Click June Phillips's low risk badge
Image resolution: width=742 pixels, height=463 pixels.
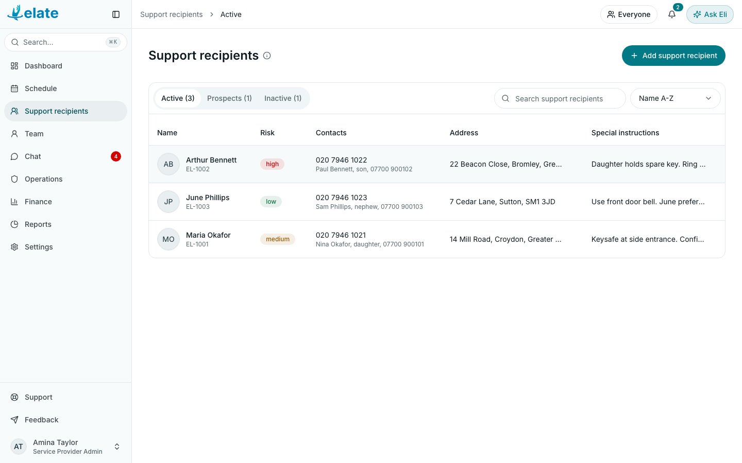click(271, 202)
